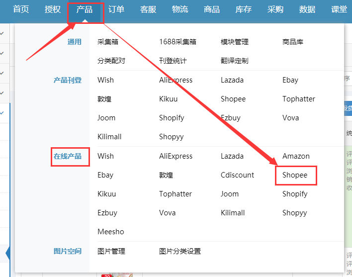Click the 通用 section heading
Image resolution: width=352 pixels, height=277 pixels.
tap(74, 42)
